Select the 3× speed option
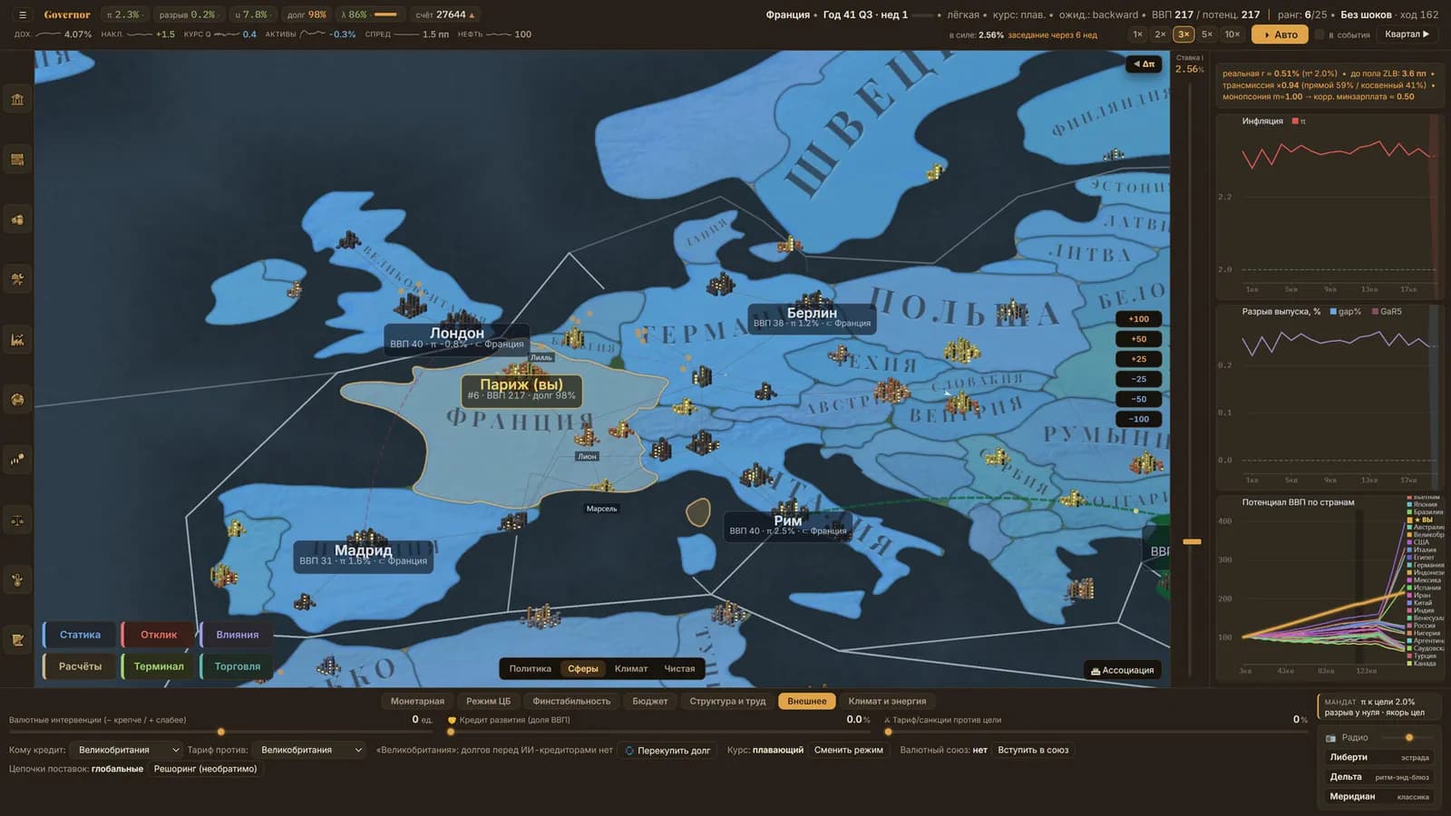This screenshot has width=1451, height=816. 1183,34
